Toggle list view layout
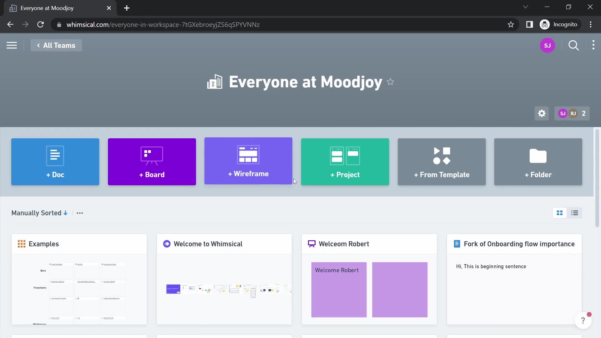 pyautogui.click(x=574, y=213)
